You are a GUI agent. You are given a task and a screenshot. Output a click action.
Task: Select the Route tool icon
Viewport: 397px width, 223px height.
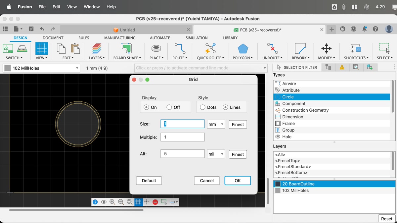point(180,49)
